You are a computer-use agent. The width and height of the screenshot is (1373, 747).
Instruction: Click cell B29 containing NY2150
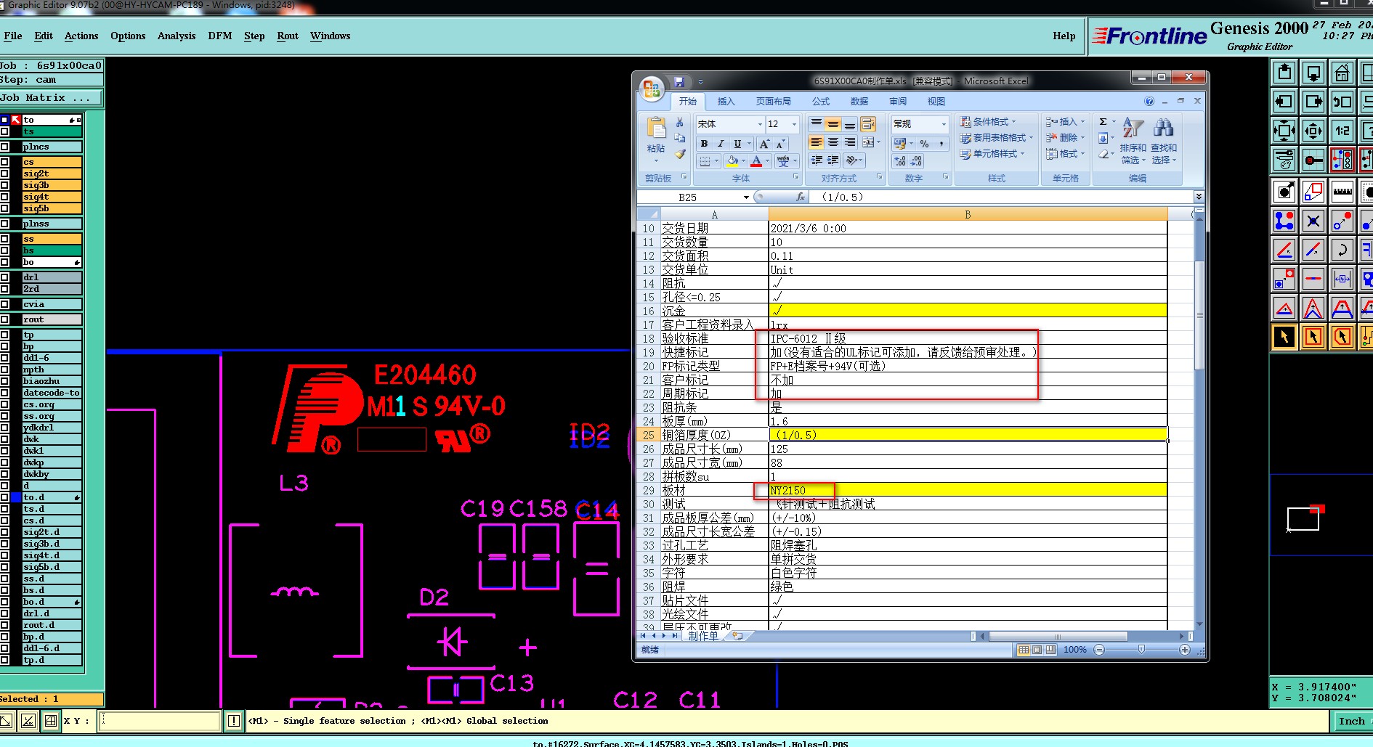coord(968,491)
